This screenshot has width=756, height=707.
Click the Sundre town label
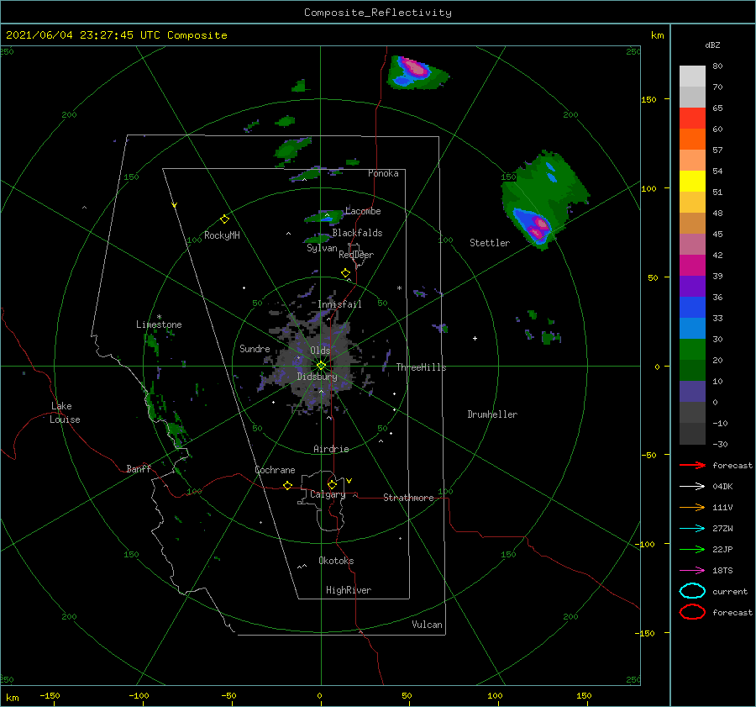coord(255,348)
